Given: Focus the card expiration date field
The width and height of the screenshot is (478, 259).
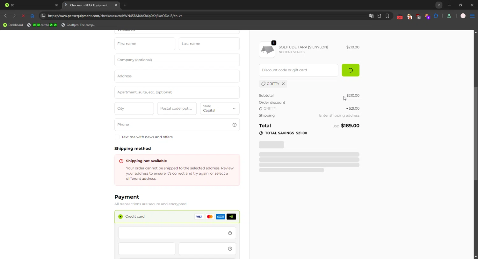Looking at the screenshot, I should pos(147,249).
